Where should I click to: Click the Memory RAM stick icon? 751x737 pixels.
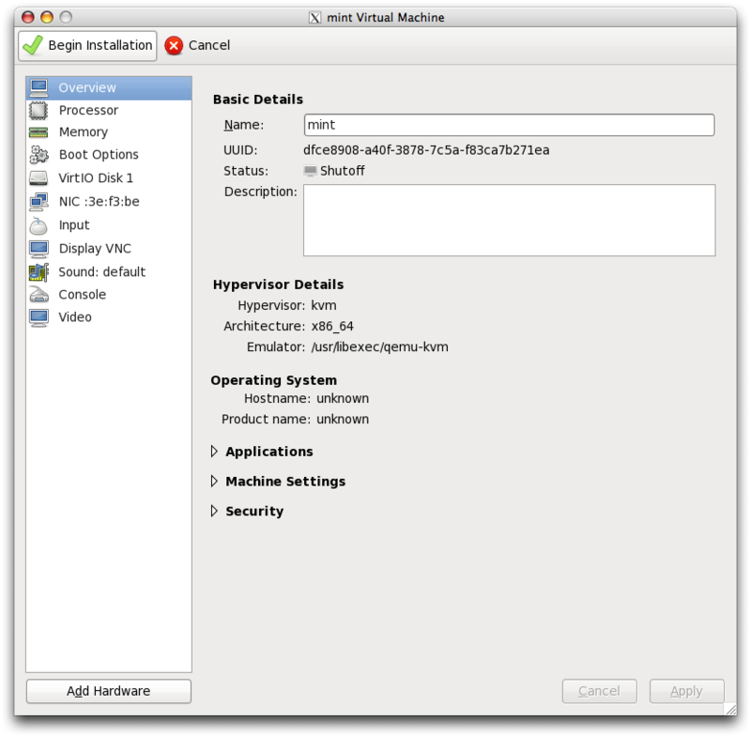[x=38, y=132]
